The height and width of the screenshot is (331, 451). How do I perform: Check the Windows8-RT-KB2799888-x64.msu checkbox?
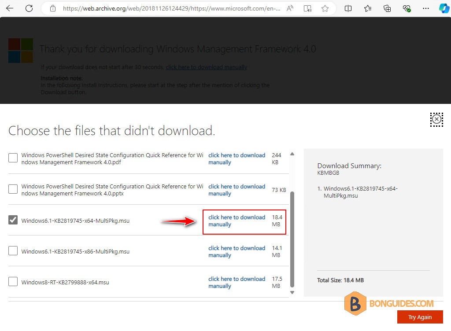click(13, 282)
